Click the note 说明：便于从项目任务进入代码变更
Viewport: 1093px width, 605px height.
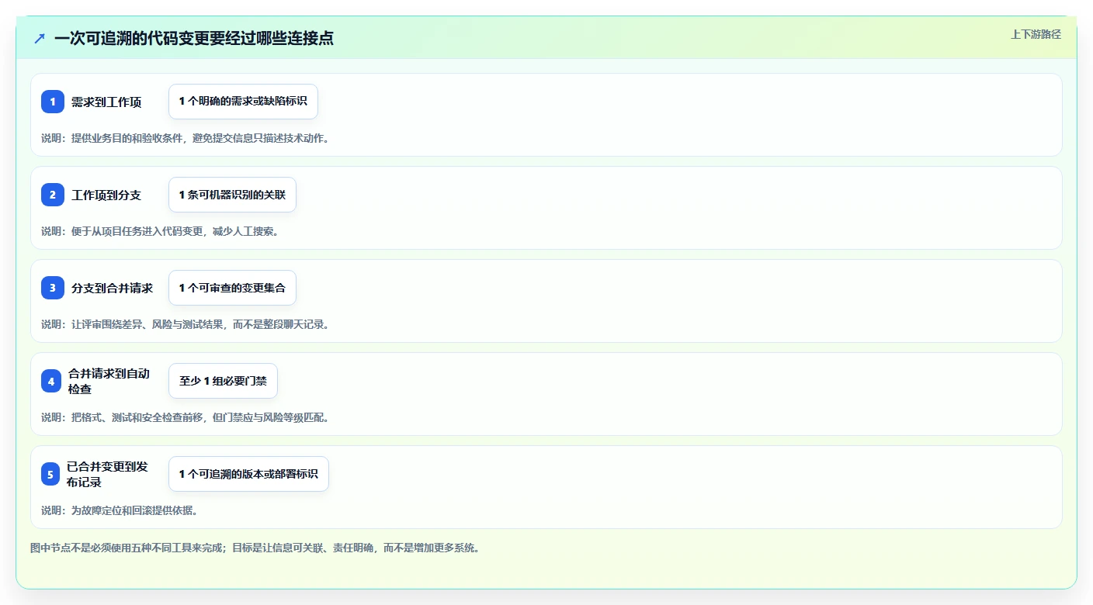point(160,231)
